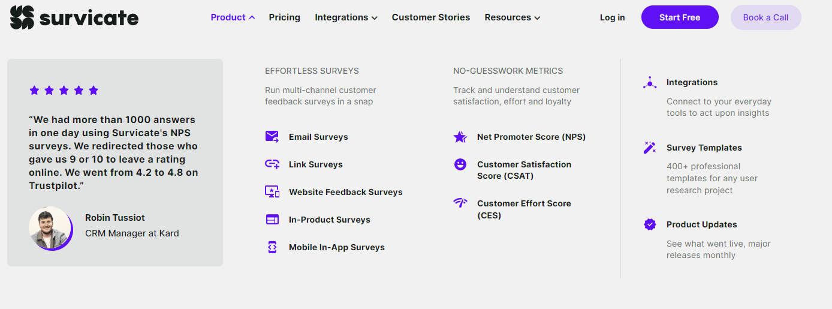Click the Customer Effort Score gauge icon

[x=460, y=203]
